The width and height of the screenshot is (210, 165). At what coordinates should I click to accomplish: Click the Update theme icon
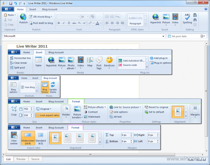(53, 85)
